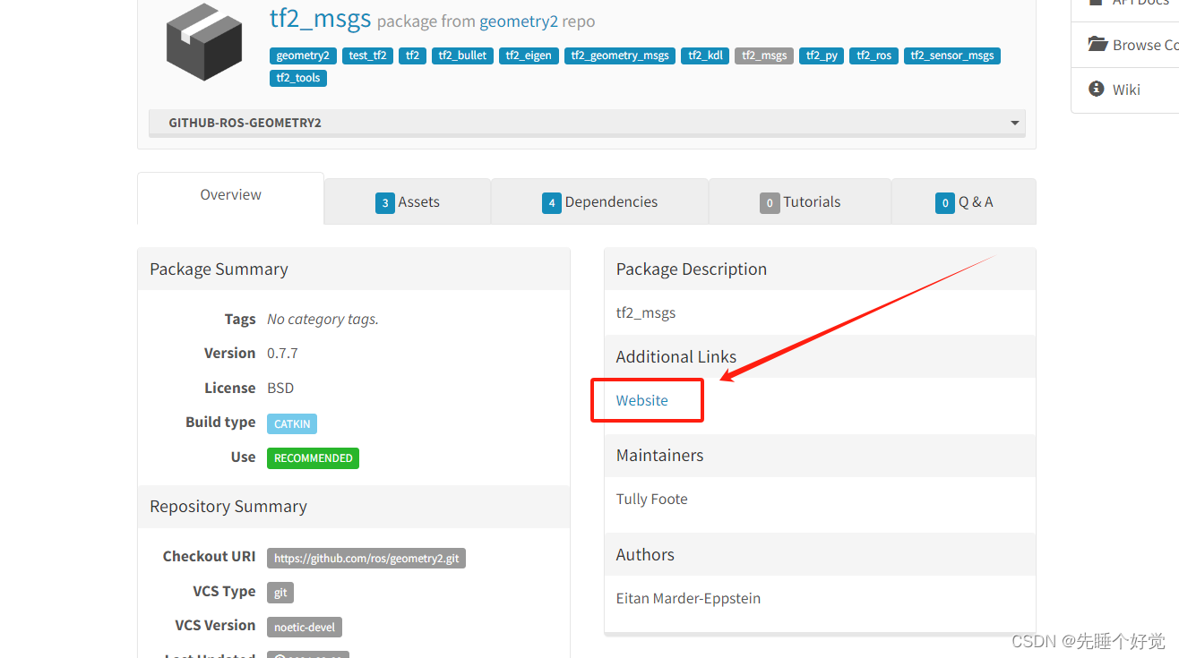Click the Package Summary heading
Screen dimensions: 1179x658
[x=219, y=269]
